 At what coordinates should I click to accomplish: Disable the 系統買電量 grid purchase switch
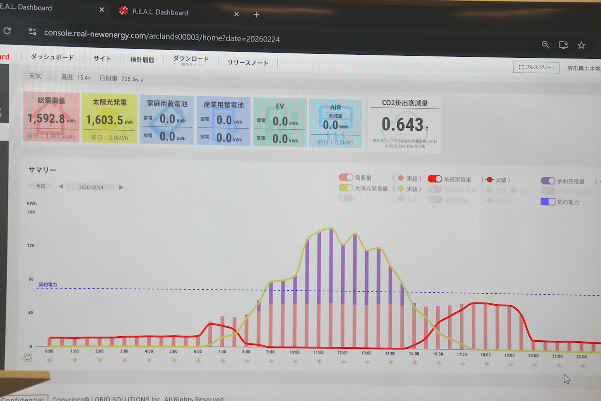pyautogui.click(x=435, y=179)
